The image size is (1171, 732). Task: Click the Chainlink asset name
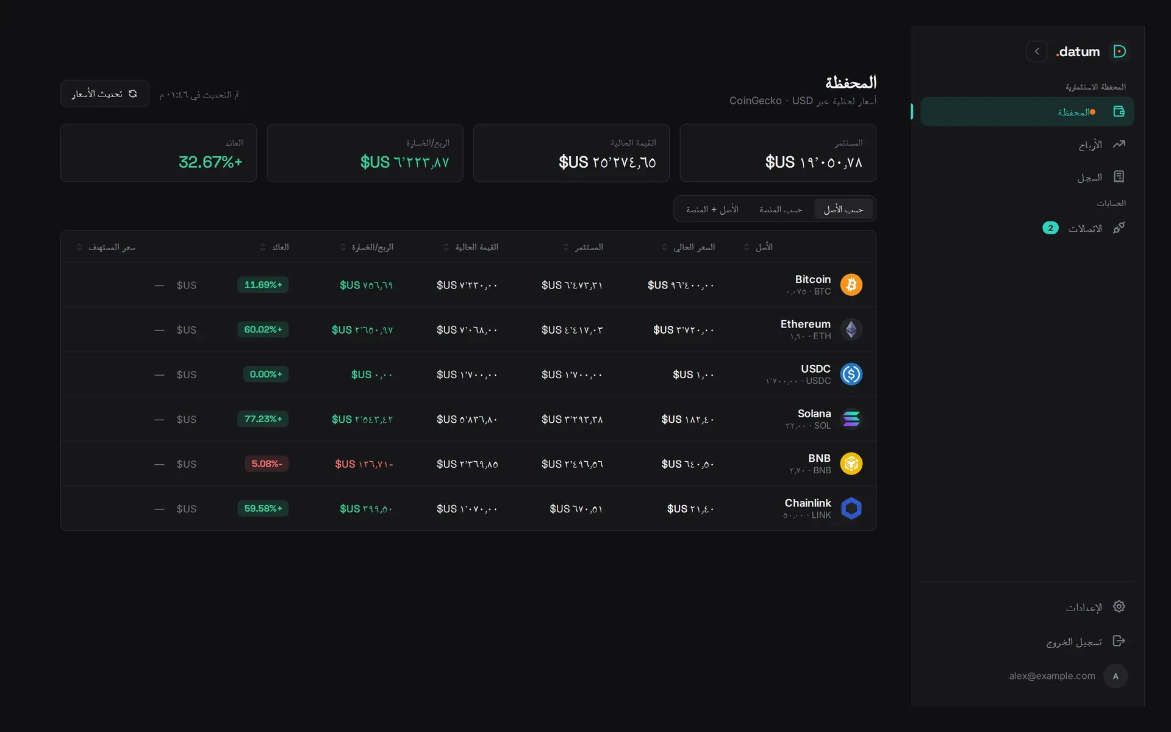coord(808,503)
